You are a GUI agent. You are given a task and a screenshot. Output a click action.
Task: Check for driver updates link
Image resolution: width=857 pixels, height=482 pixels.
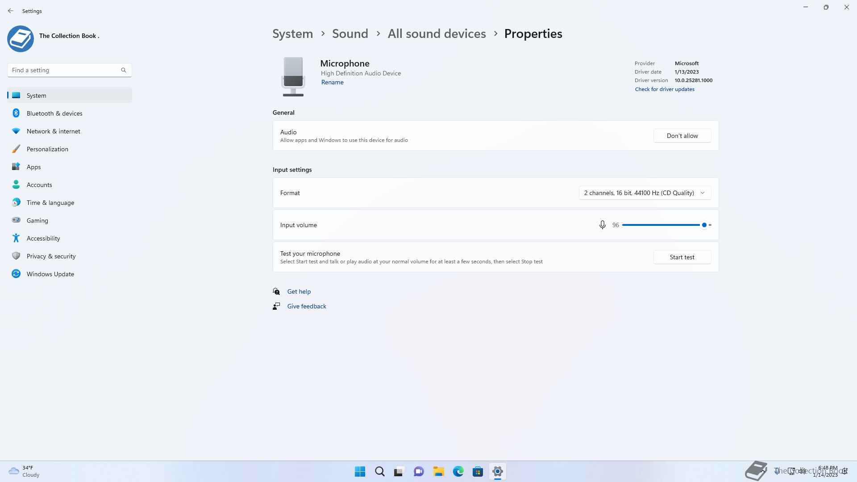pyautogui.click(x=665, y=89)
